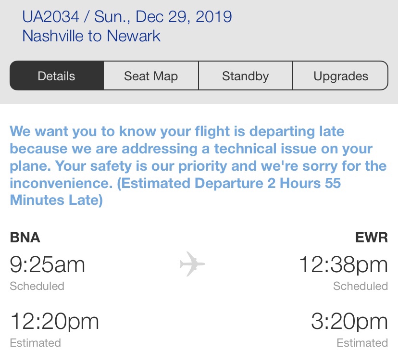Viewport: 398px width, 364px height.
Task: Tap the Scheduled label under BNA
Action: [37, 286]
